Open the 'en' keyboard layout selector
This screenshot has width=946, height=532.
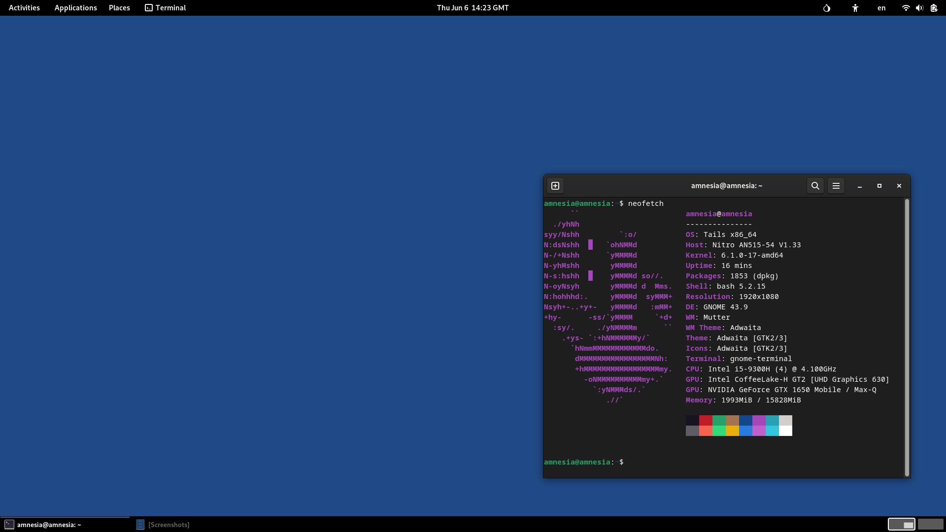[881, 8]
